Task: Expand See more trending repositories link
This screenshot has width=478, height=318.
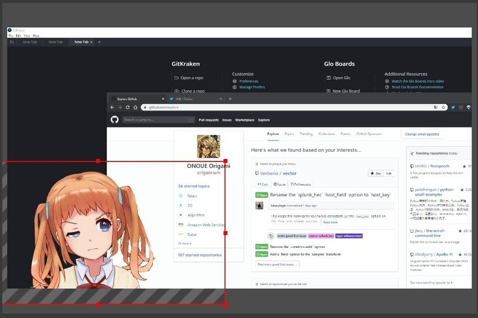Action: pos(431,283)
